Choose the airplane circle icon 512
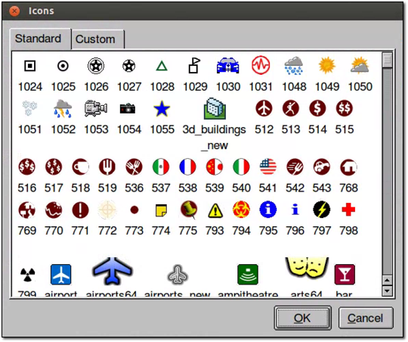 264,108
